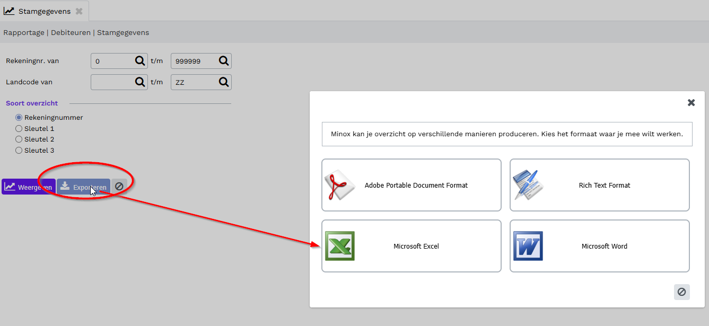The width and height of the screenshot is (709, 326).
Task: Click the chart icon on Stamgegevens tab
Action: pyautogui.click(x=9, y=11)
